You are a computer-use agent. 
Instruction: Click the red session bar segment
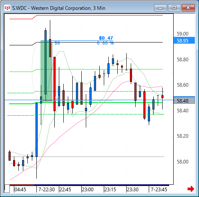point(22,185)
